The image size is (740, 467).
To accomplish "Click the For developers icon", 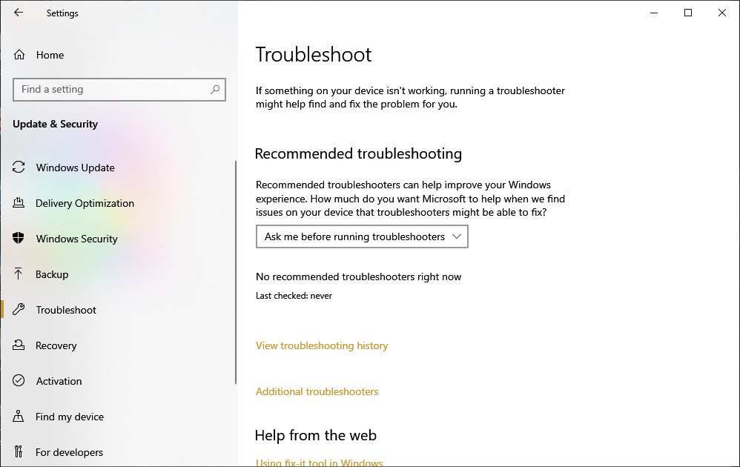I will [x=21, y=452].
